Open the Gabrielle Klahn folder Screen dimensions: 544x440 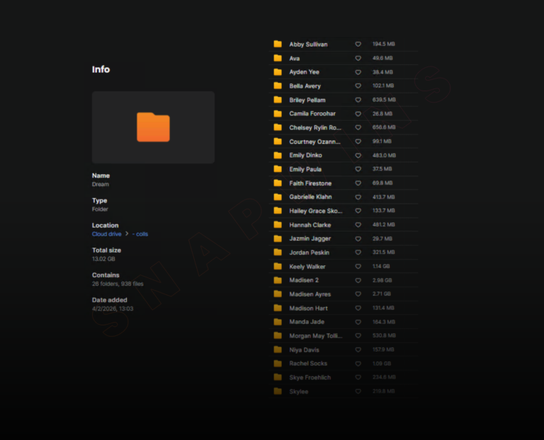(x=310, y=197)
